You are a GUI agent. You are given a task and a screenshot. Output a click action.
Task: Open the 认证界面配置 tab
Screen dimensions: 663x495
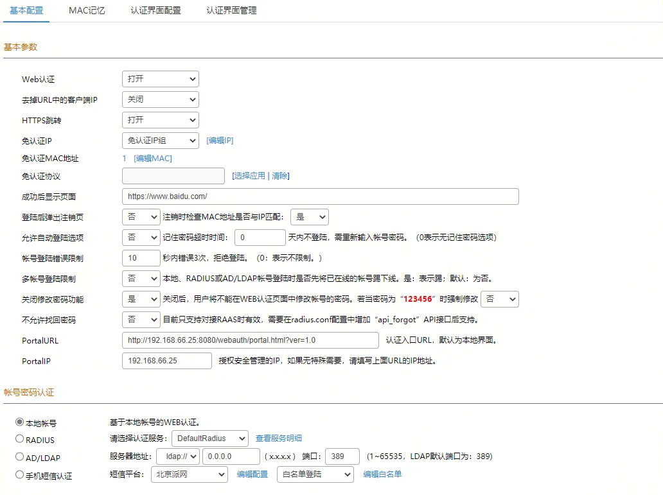click(155, 11)
